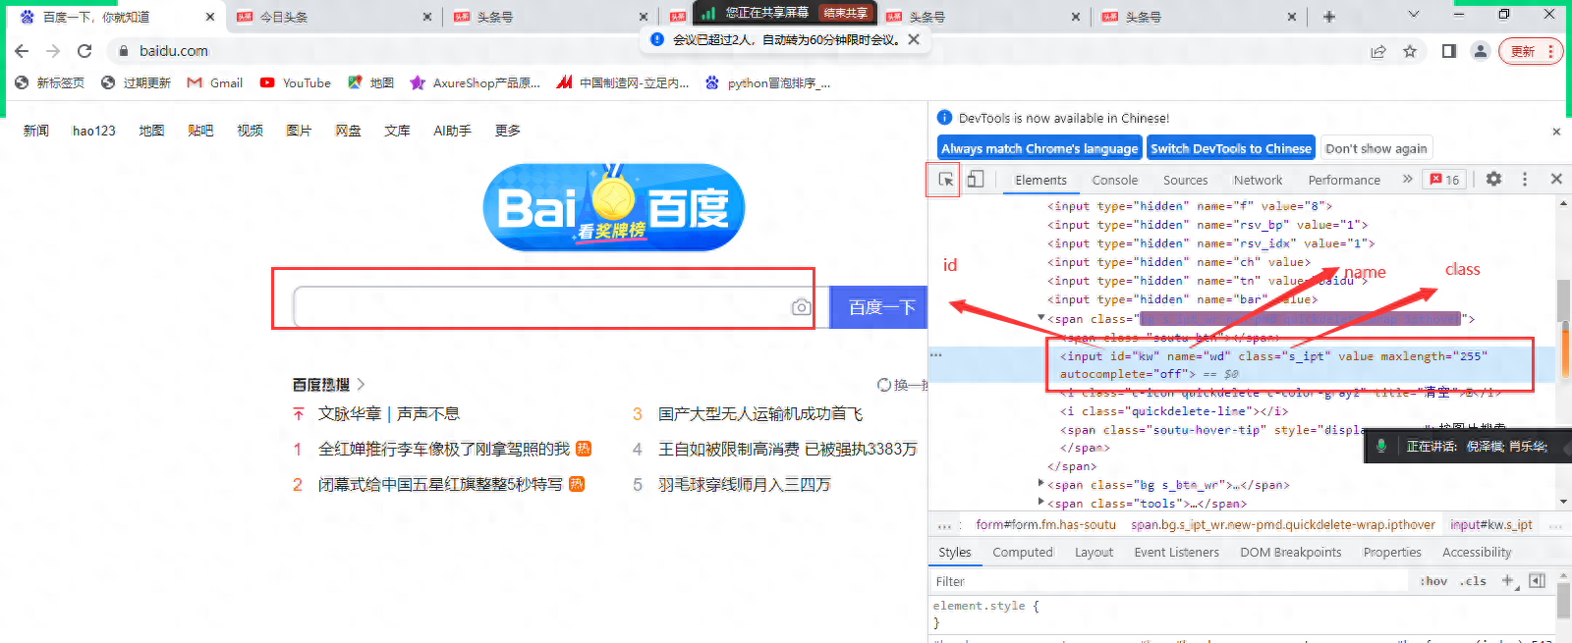Image resolution: width=1572 pixels, height=643 pixels.
Task: Open the 百度热搜 heading arrow
Action: pos(361,384)
